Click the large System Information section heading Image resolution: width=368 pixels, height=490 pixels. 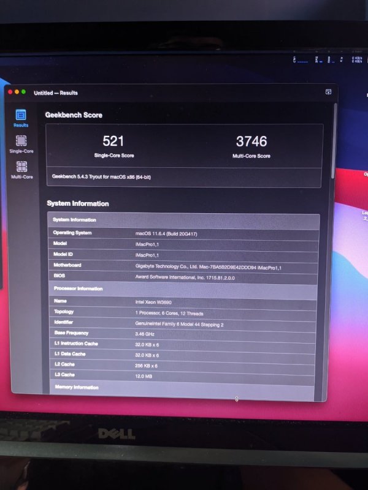coord(78,203)
